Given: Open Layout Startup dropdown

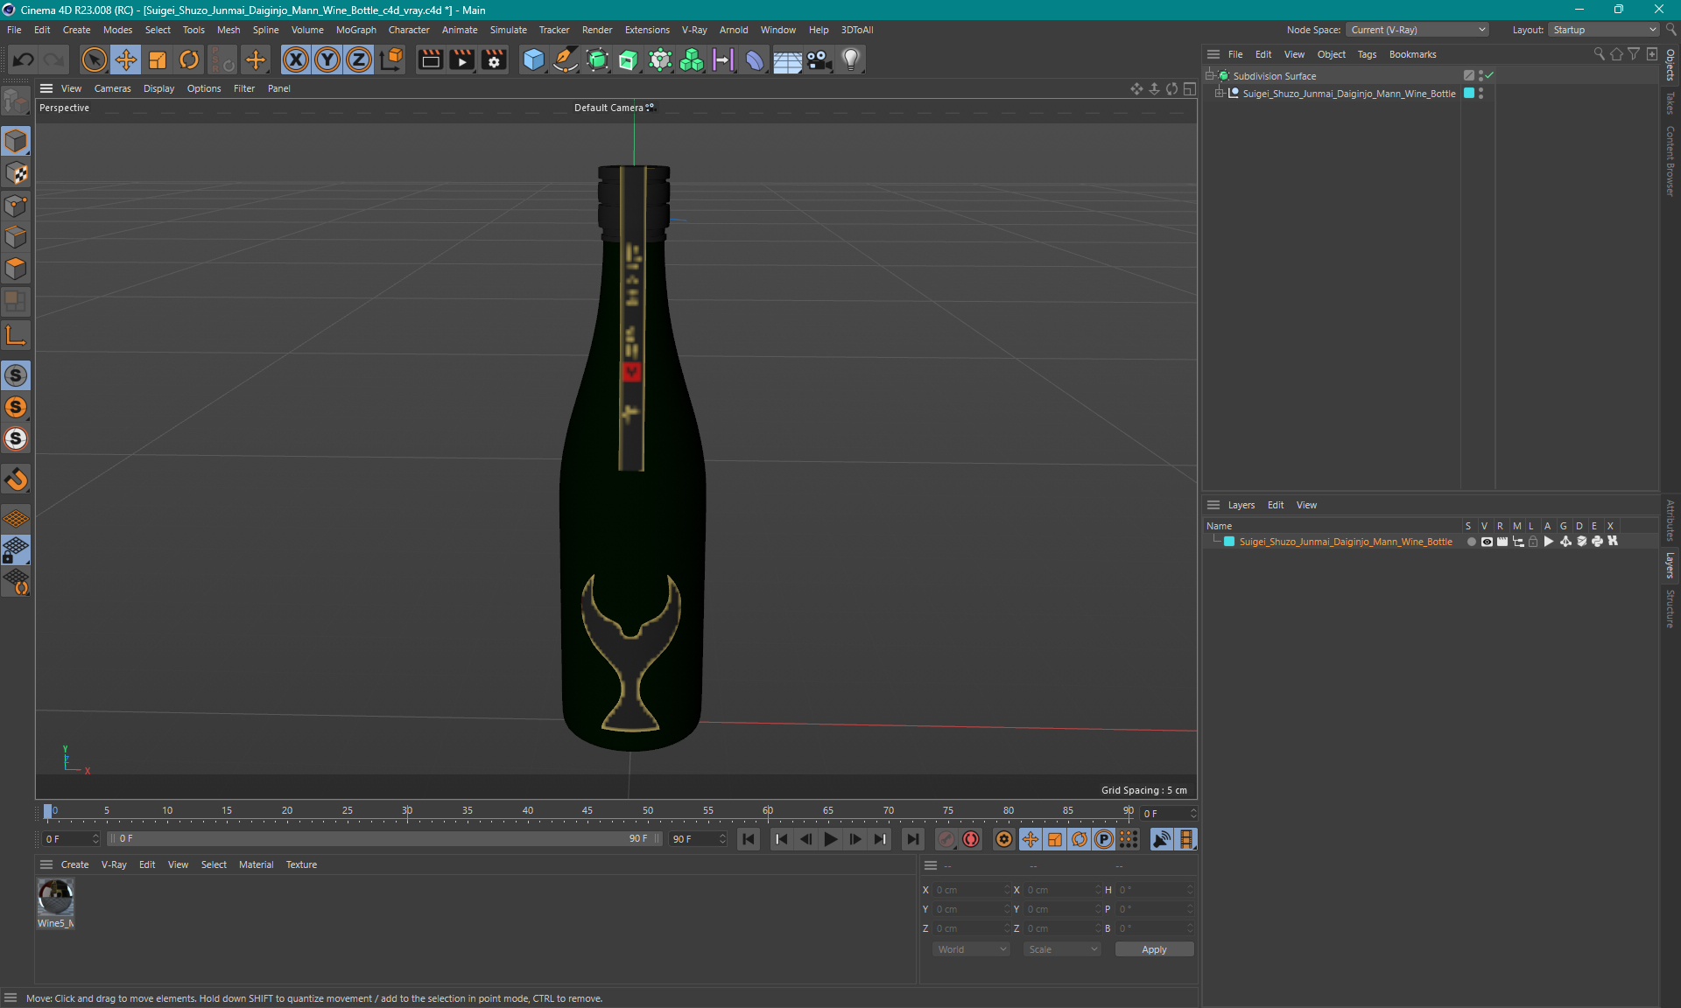Looking at the screenshot, I should tap(1604, 30).
